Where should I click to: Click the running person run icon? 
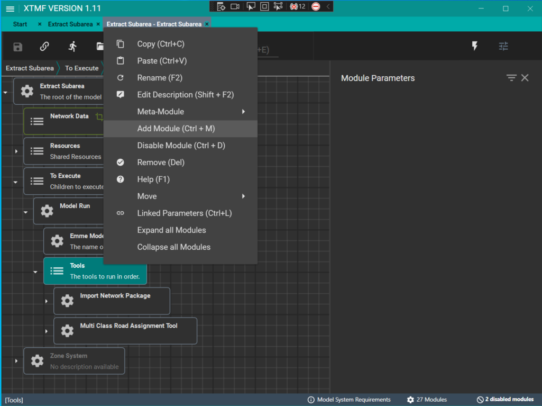pyautogui.click(x=72, y=47)
